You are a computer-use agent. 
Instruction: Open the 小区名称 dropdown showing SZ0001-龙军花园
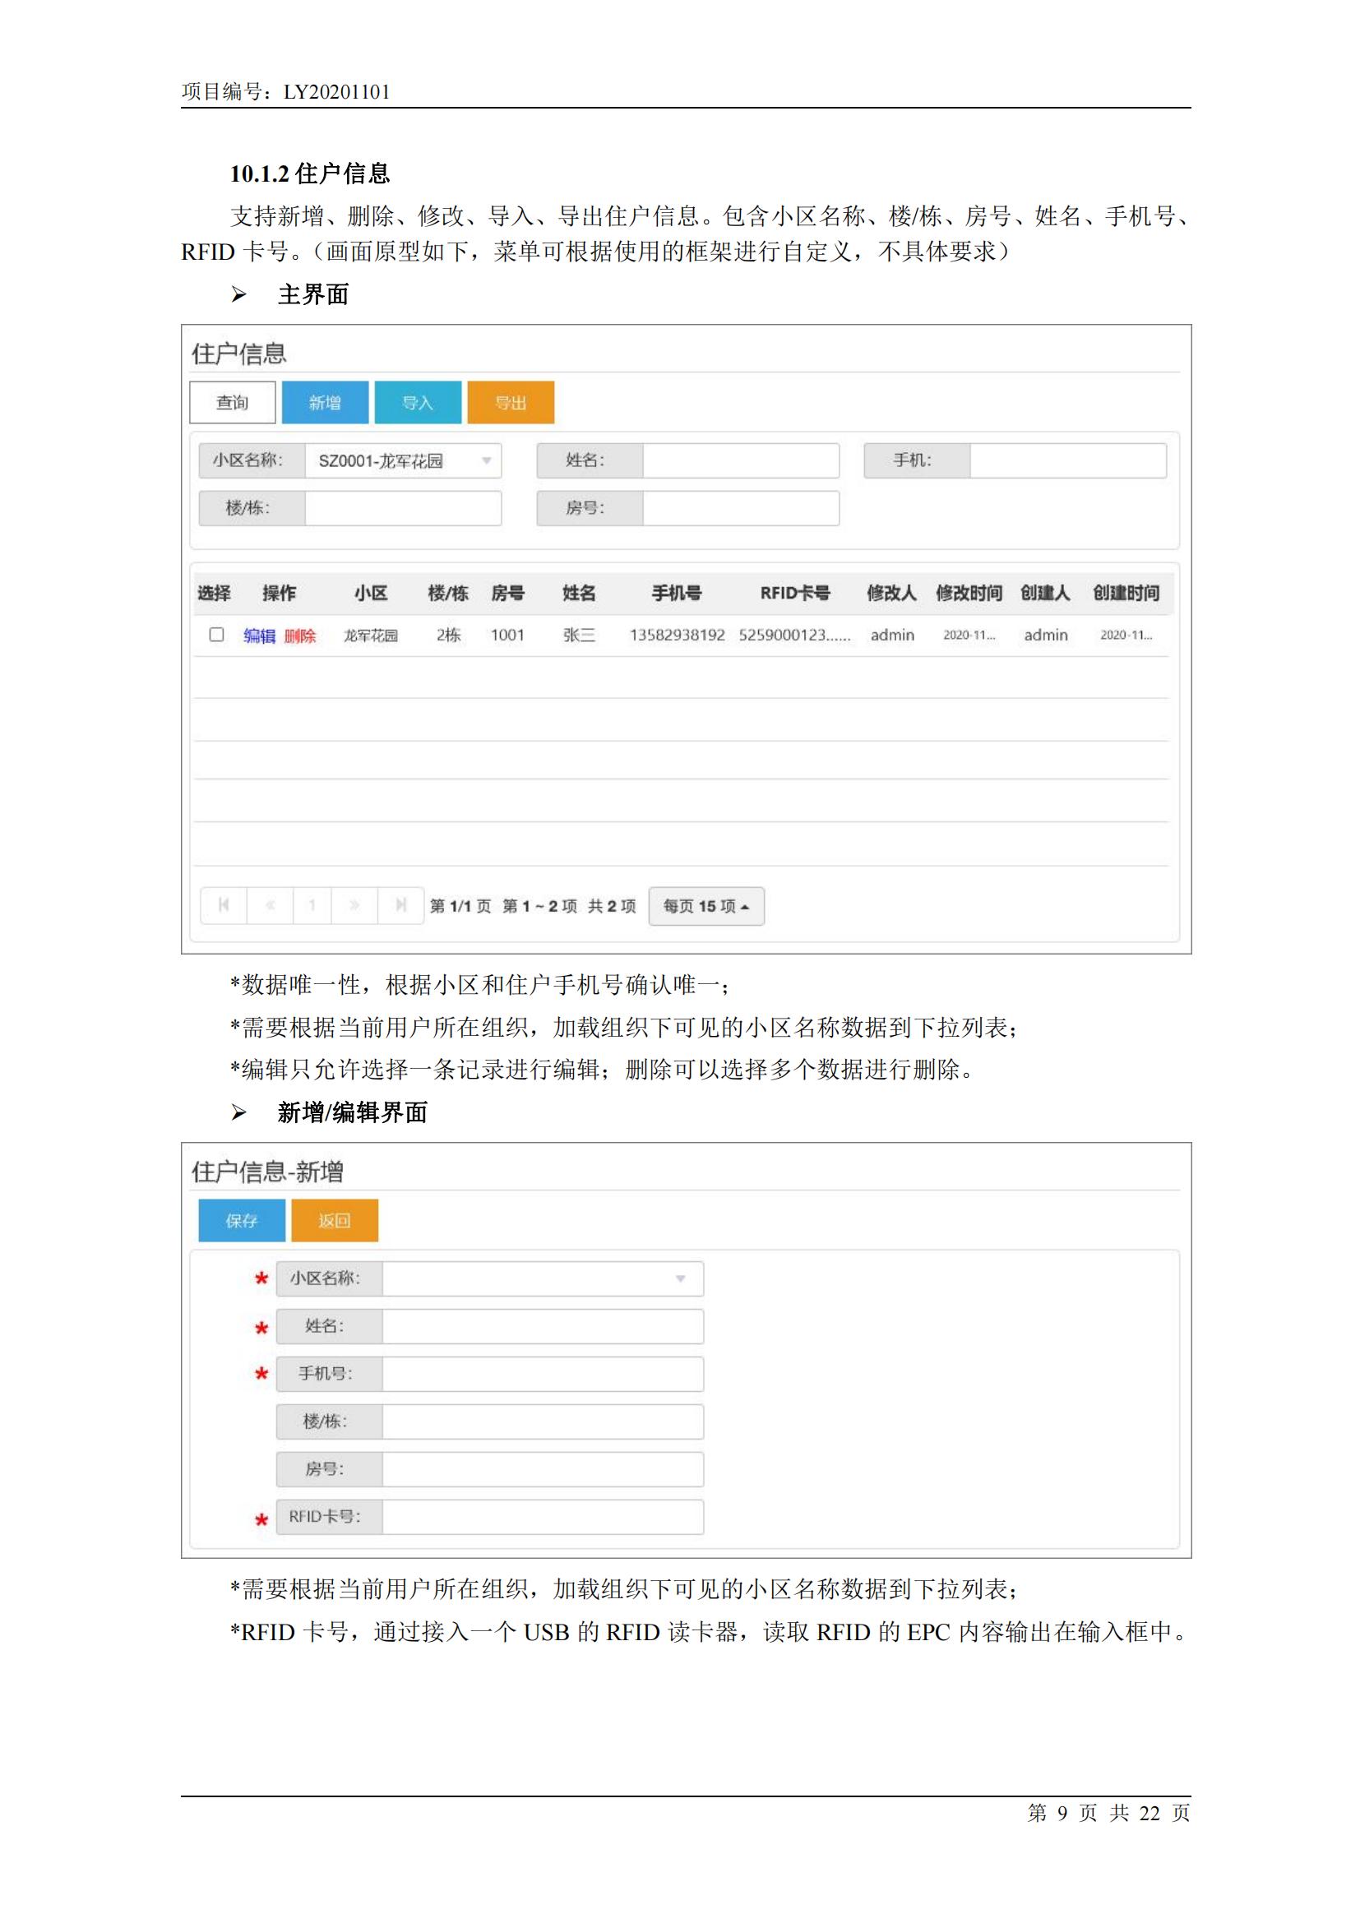click(x=403, y=460)
